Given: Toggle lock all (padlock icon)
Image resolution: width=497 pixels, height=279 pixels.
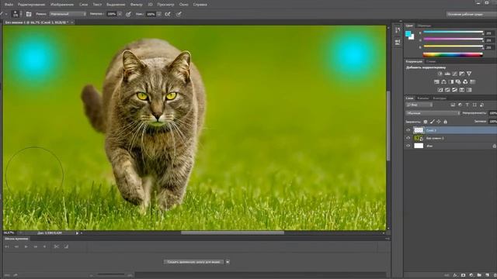Looking at the screenshot, I should tap(445, 122).
